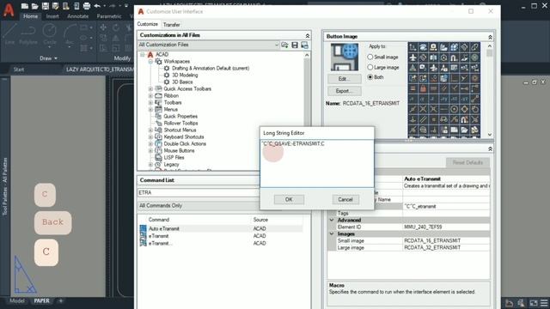The height and width of the screenshot is (309, 550).
Task: Click the Small image value RCDATA_16_ETRANSMIT
Action: pos(432,240)
